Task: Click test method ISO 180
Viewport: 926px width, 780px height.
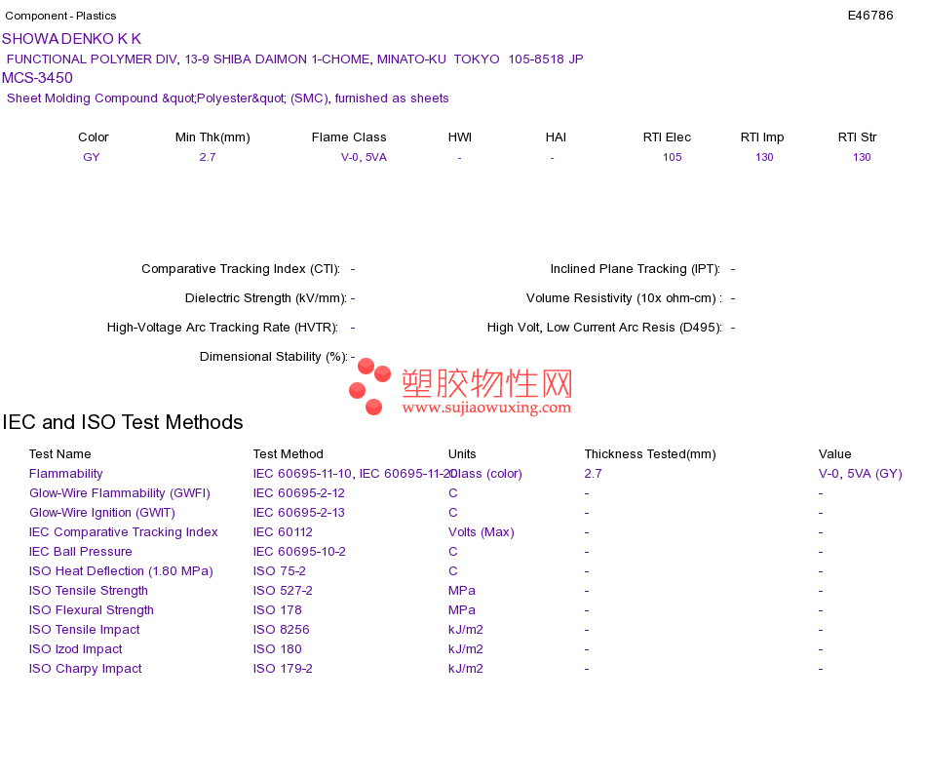Action: pos(278,649)
